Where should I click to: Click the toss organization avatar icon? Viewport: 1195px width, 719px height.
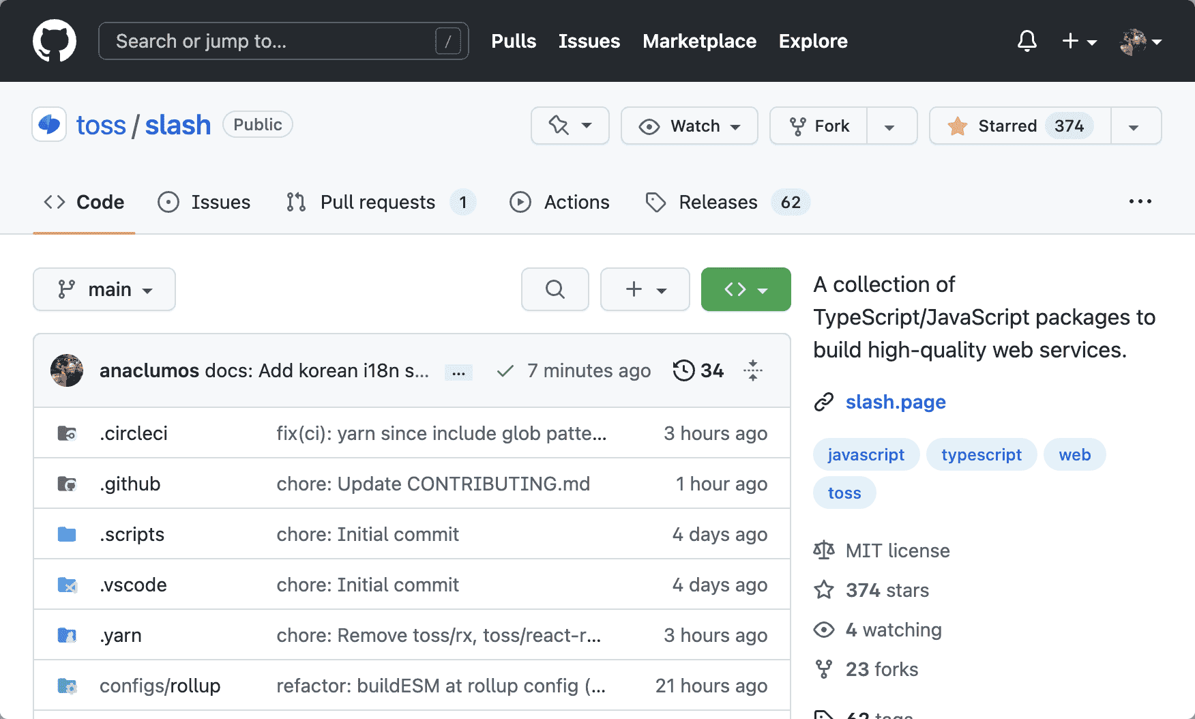click(49, 125)
